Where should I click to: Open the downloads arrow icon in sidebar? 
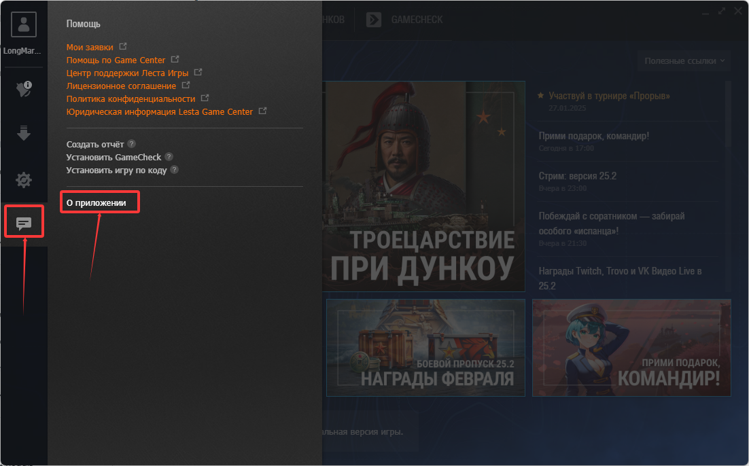pyautogui.click(x=23, y=133)
